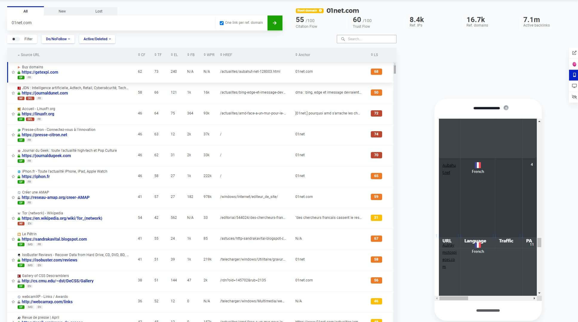The image size is (578, 322).
Task: Switch to the New tab
Action: 62,11
